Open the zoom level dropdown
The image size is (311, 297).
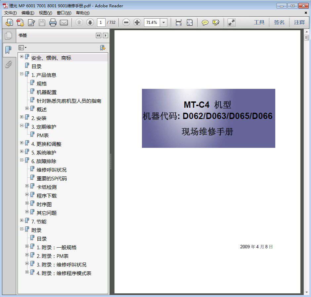point(163,22)
